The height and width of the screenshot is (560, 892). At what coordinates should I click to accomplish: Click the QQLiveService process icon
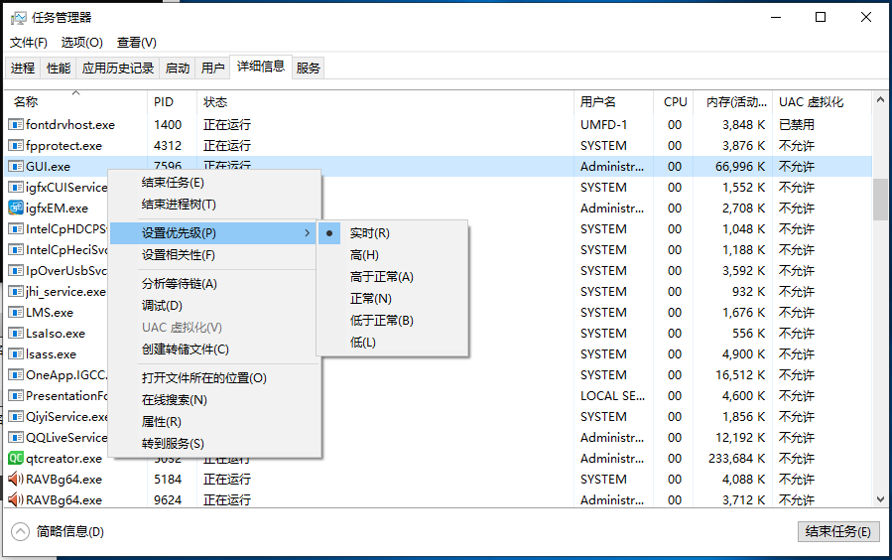[16, 437]
